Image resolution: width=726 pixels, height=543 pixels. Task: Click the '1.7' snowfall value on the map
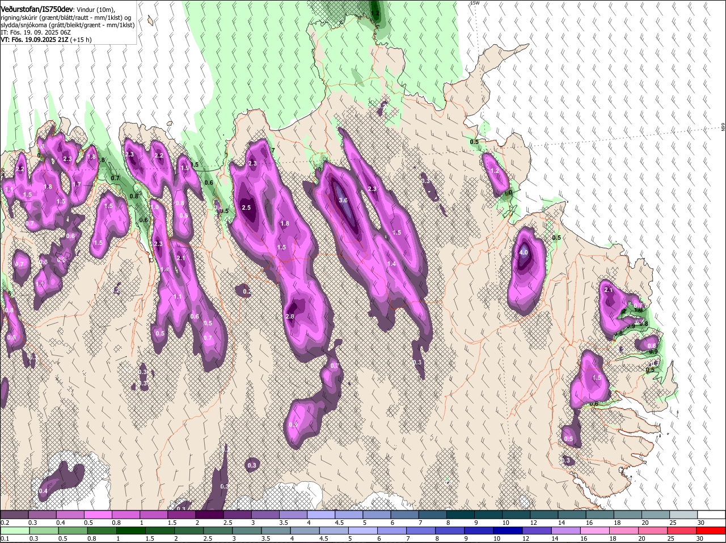[x=77, y=185]
